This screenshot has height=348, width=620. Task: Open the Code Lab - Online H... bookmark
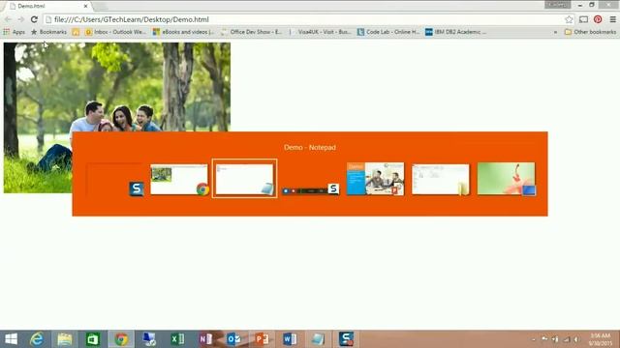(x=388, y=32)
